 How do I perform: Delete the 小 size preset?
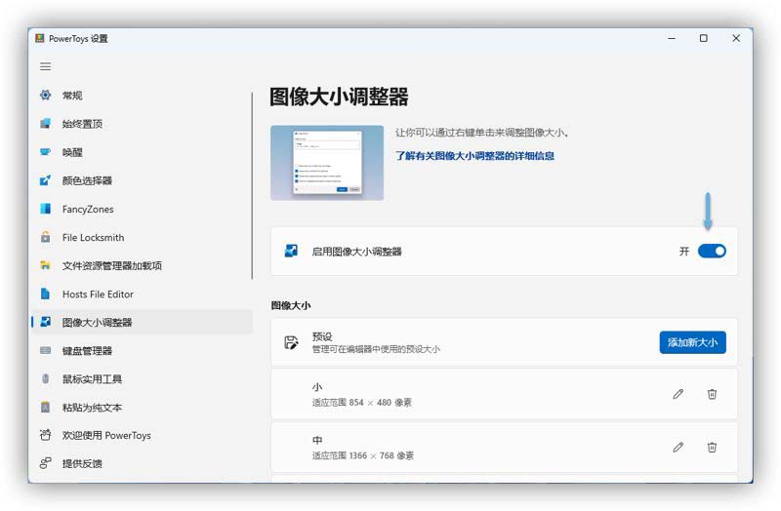[x=712, y=394]
